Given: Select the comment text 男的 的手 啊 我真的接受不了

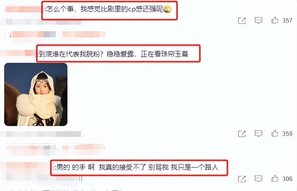Looking at the screenshot, I should click(x=101, y=167).
